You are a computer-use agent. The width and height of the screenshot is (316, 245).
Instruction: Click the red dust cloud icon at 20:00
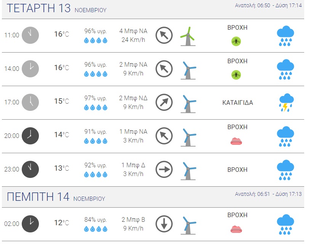tap(236, 141)
